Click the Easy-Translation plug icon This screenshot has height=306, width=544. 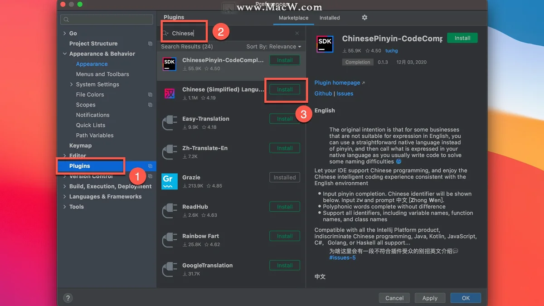tap(170, 123)
